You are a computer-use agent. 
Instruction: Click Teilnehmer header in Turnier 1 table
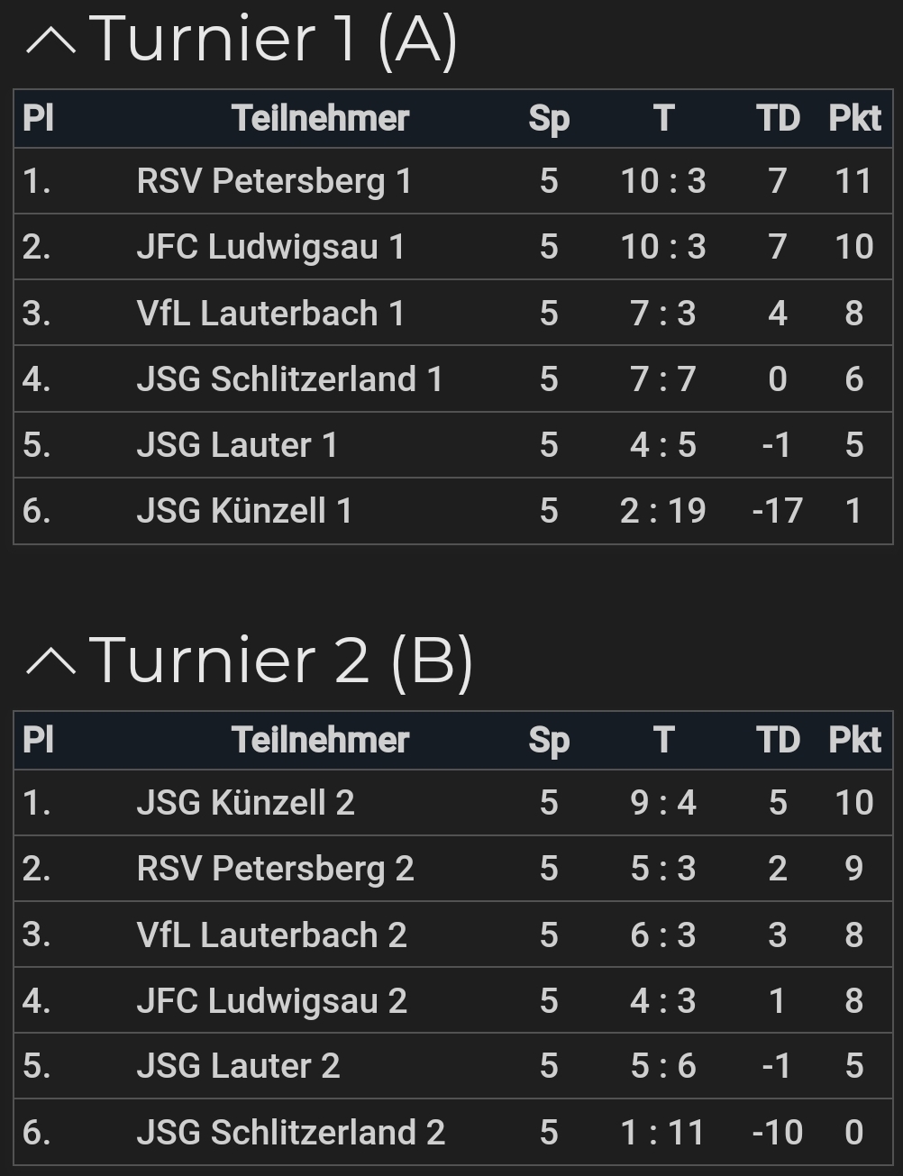320,118
